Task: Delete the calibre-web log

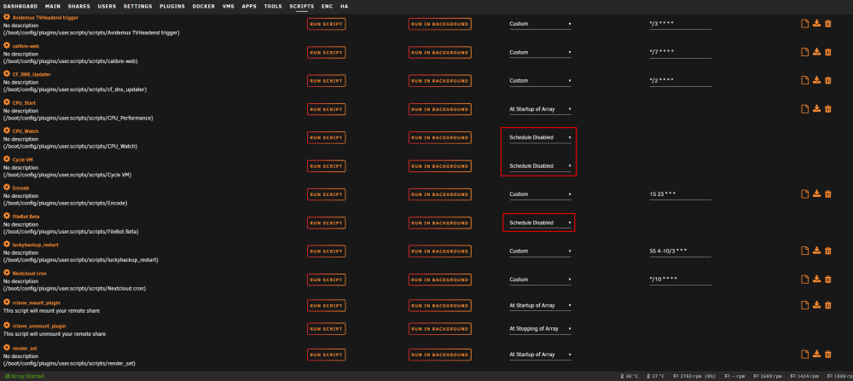Action: click(828, 52)
